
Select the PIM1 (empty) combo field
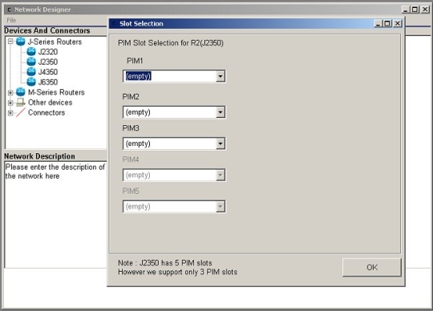click(174, 76)
